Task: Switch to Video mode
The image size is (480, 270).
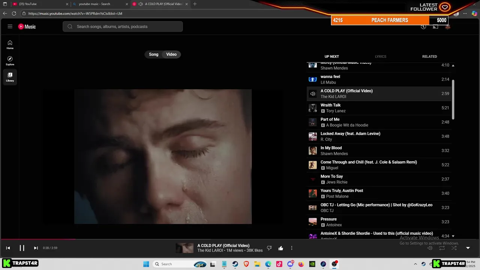Action: tap(171, 54)
